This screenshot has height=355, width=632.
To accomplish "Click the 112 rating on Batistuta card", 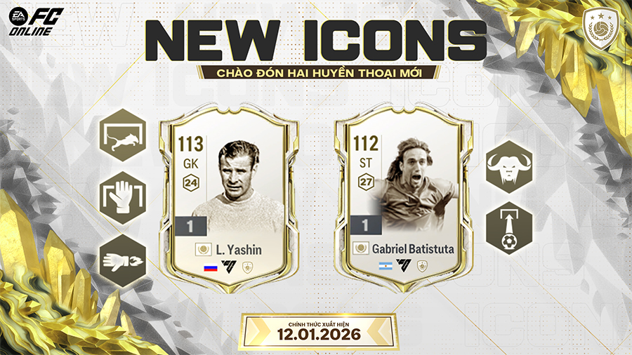I will 366,143.
